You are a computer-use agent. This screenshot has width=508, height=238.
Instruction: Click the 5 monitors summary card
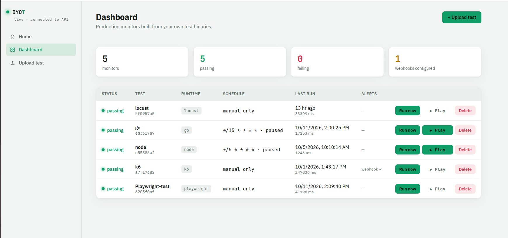tap(142, 62)
